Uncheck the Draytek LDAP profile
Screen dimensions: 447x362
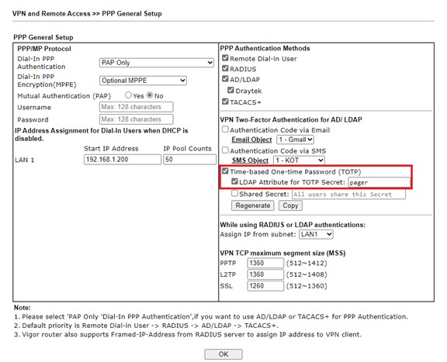pos(230,90)
